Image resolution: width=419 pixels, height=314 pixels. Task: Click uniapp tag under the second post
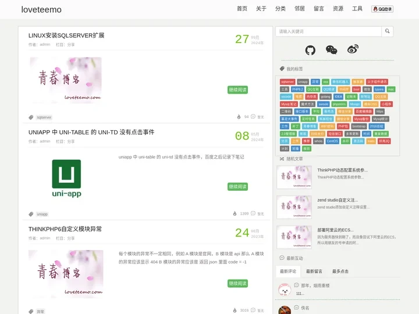click(x=42, y=214)
